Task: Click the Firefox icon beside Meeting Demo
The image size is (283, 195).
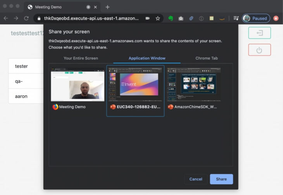Action: (x=55, y=107)
